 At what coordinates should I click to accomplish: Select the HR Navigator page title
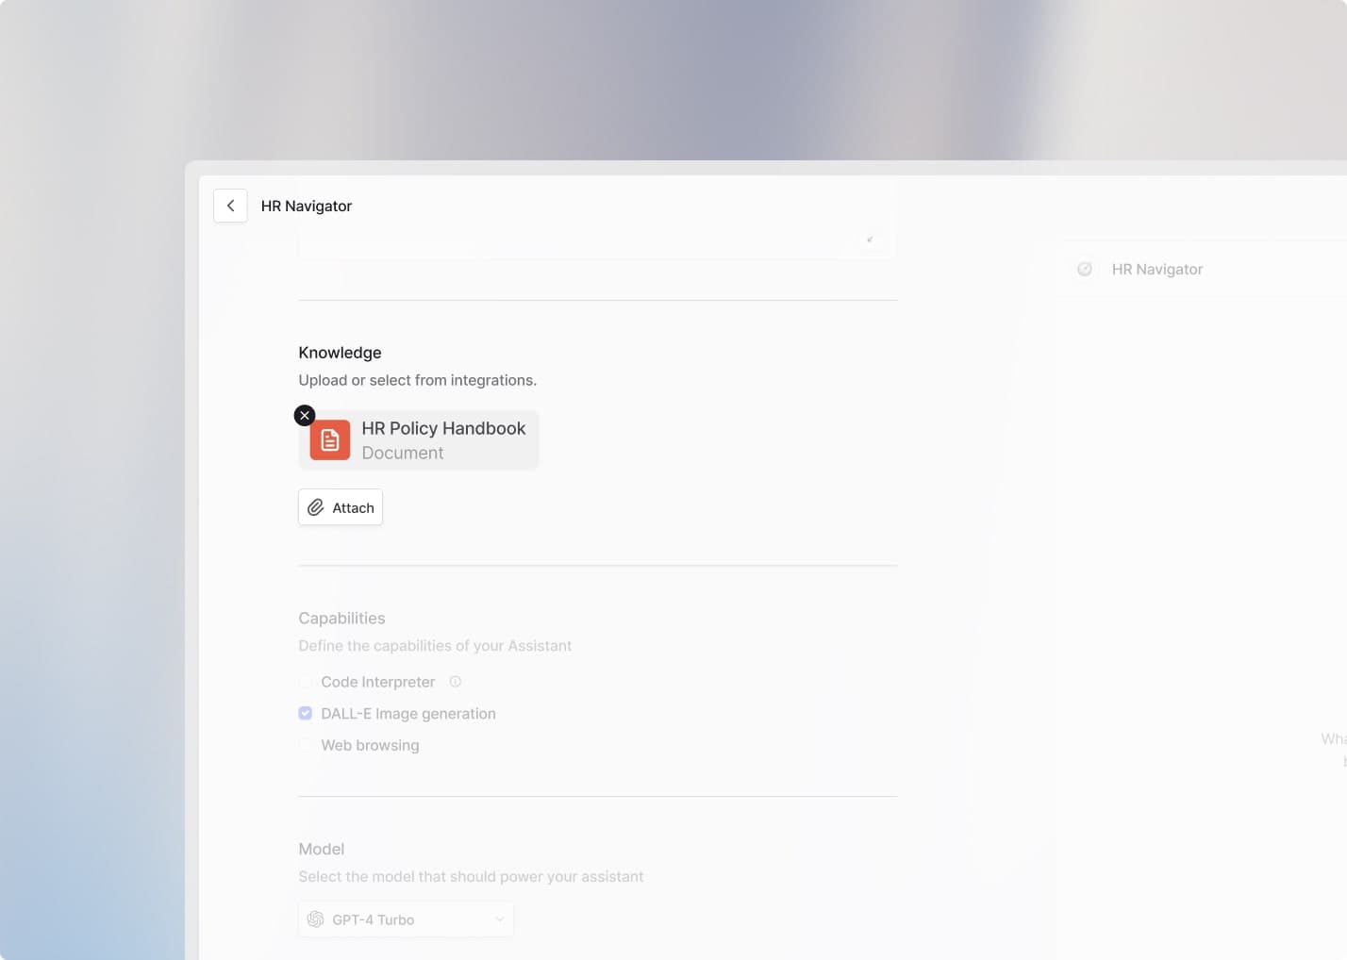click(307, 206)
